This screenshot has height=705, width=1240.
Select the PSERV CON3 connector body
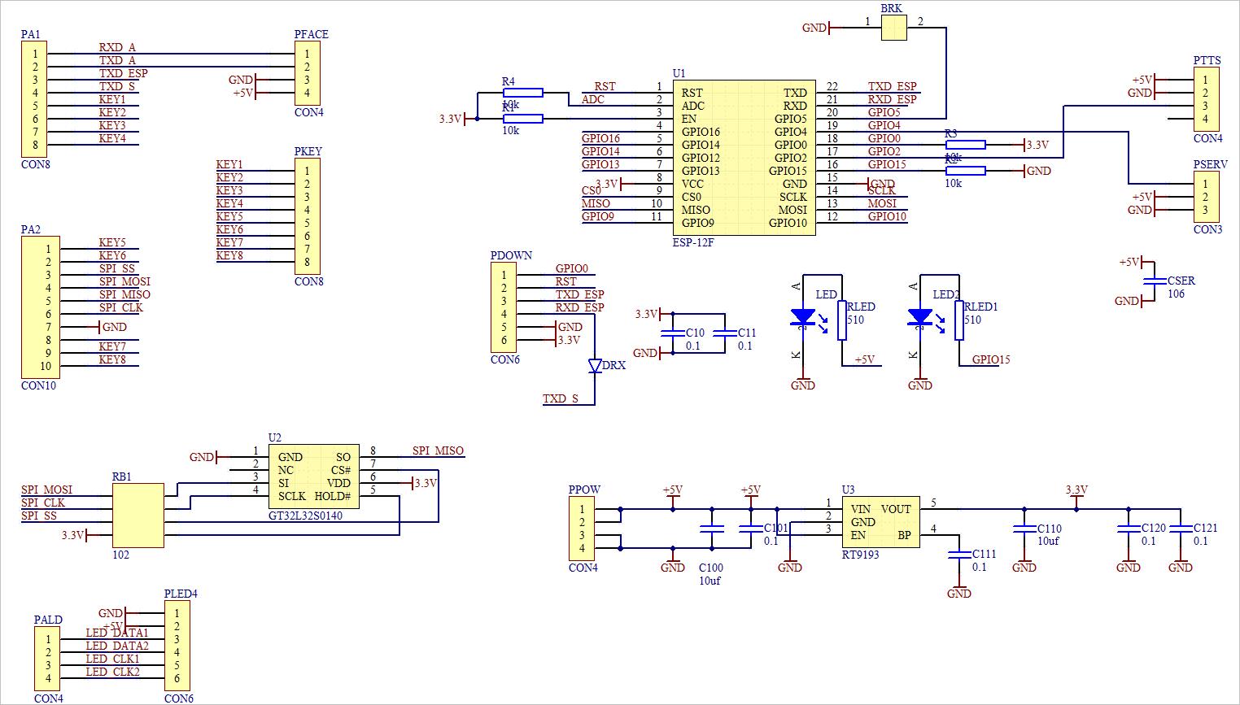(x=1206, y=197)
